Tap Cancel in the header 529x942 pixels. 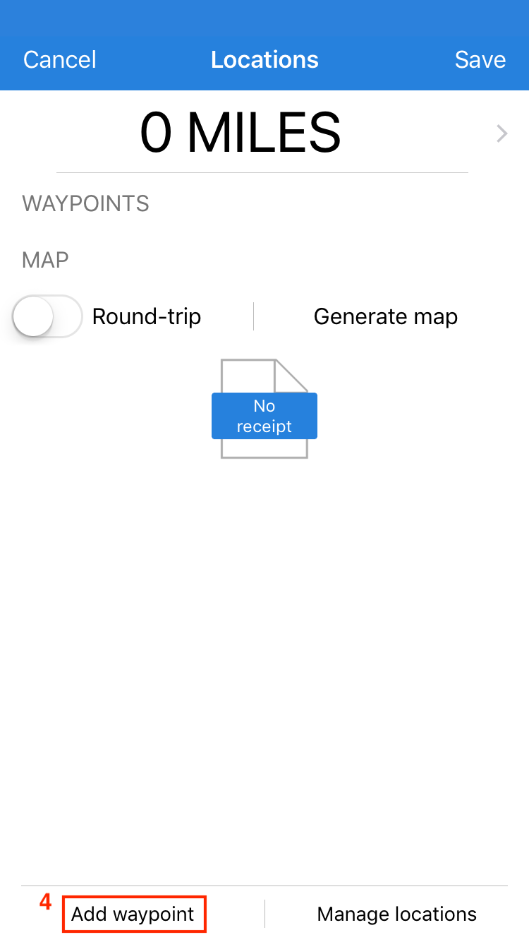(60, 60)
